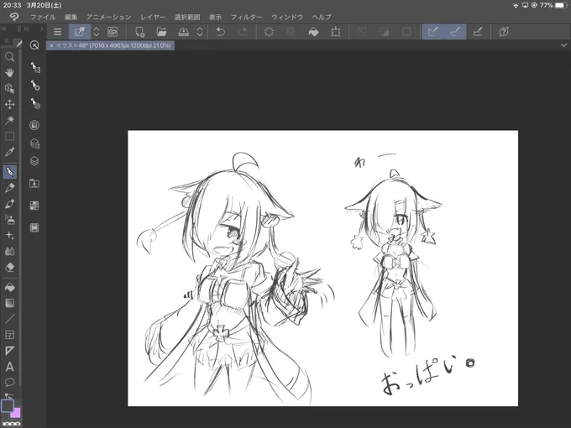Select the Airbrush tool
Screen dimensions: 571x428
click(x=10, y=220)
